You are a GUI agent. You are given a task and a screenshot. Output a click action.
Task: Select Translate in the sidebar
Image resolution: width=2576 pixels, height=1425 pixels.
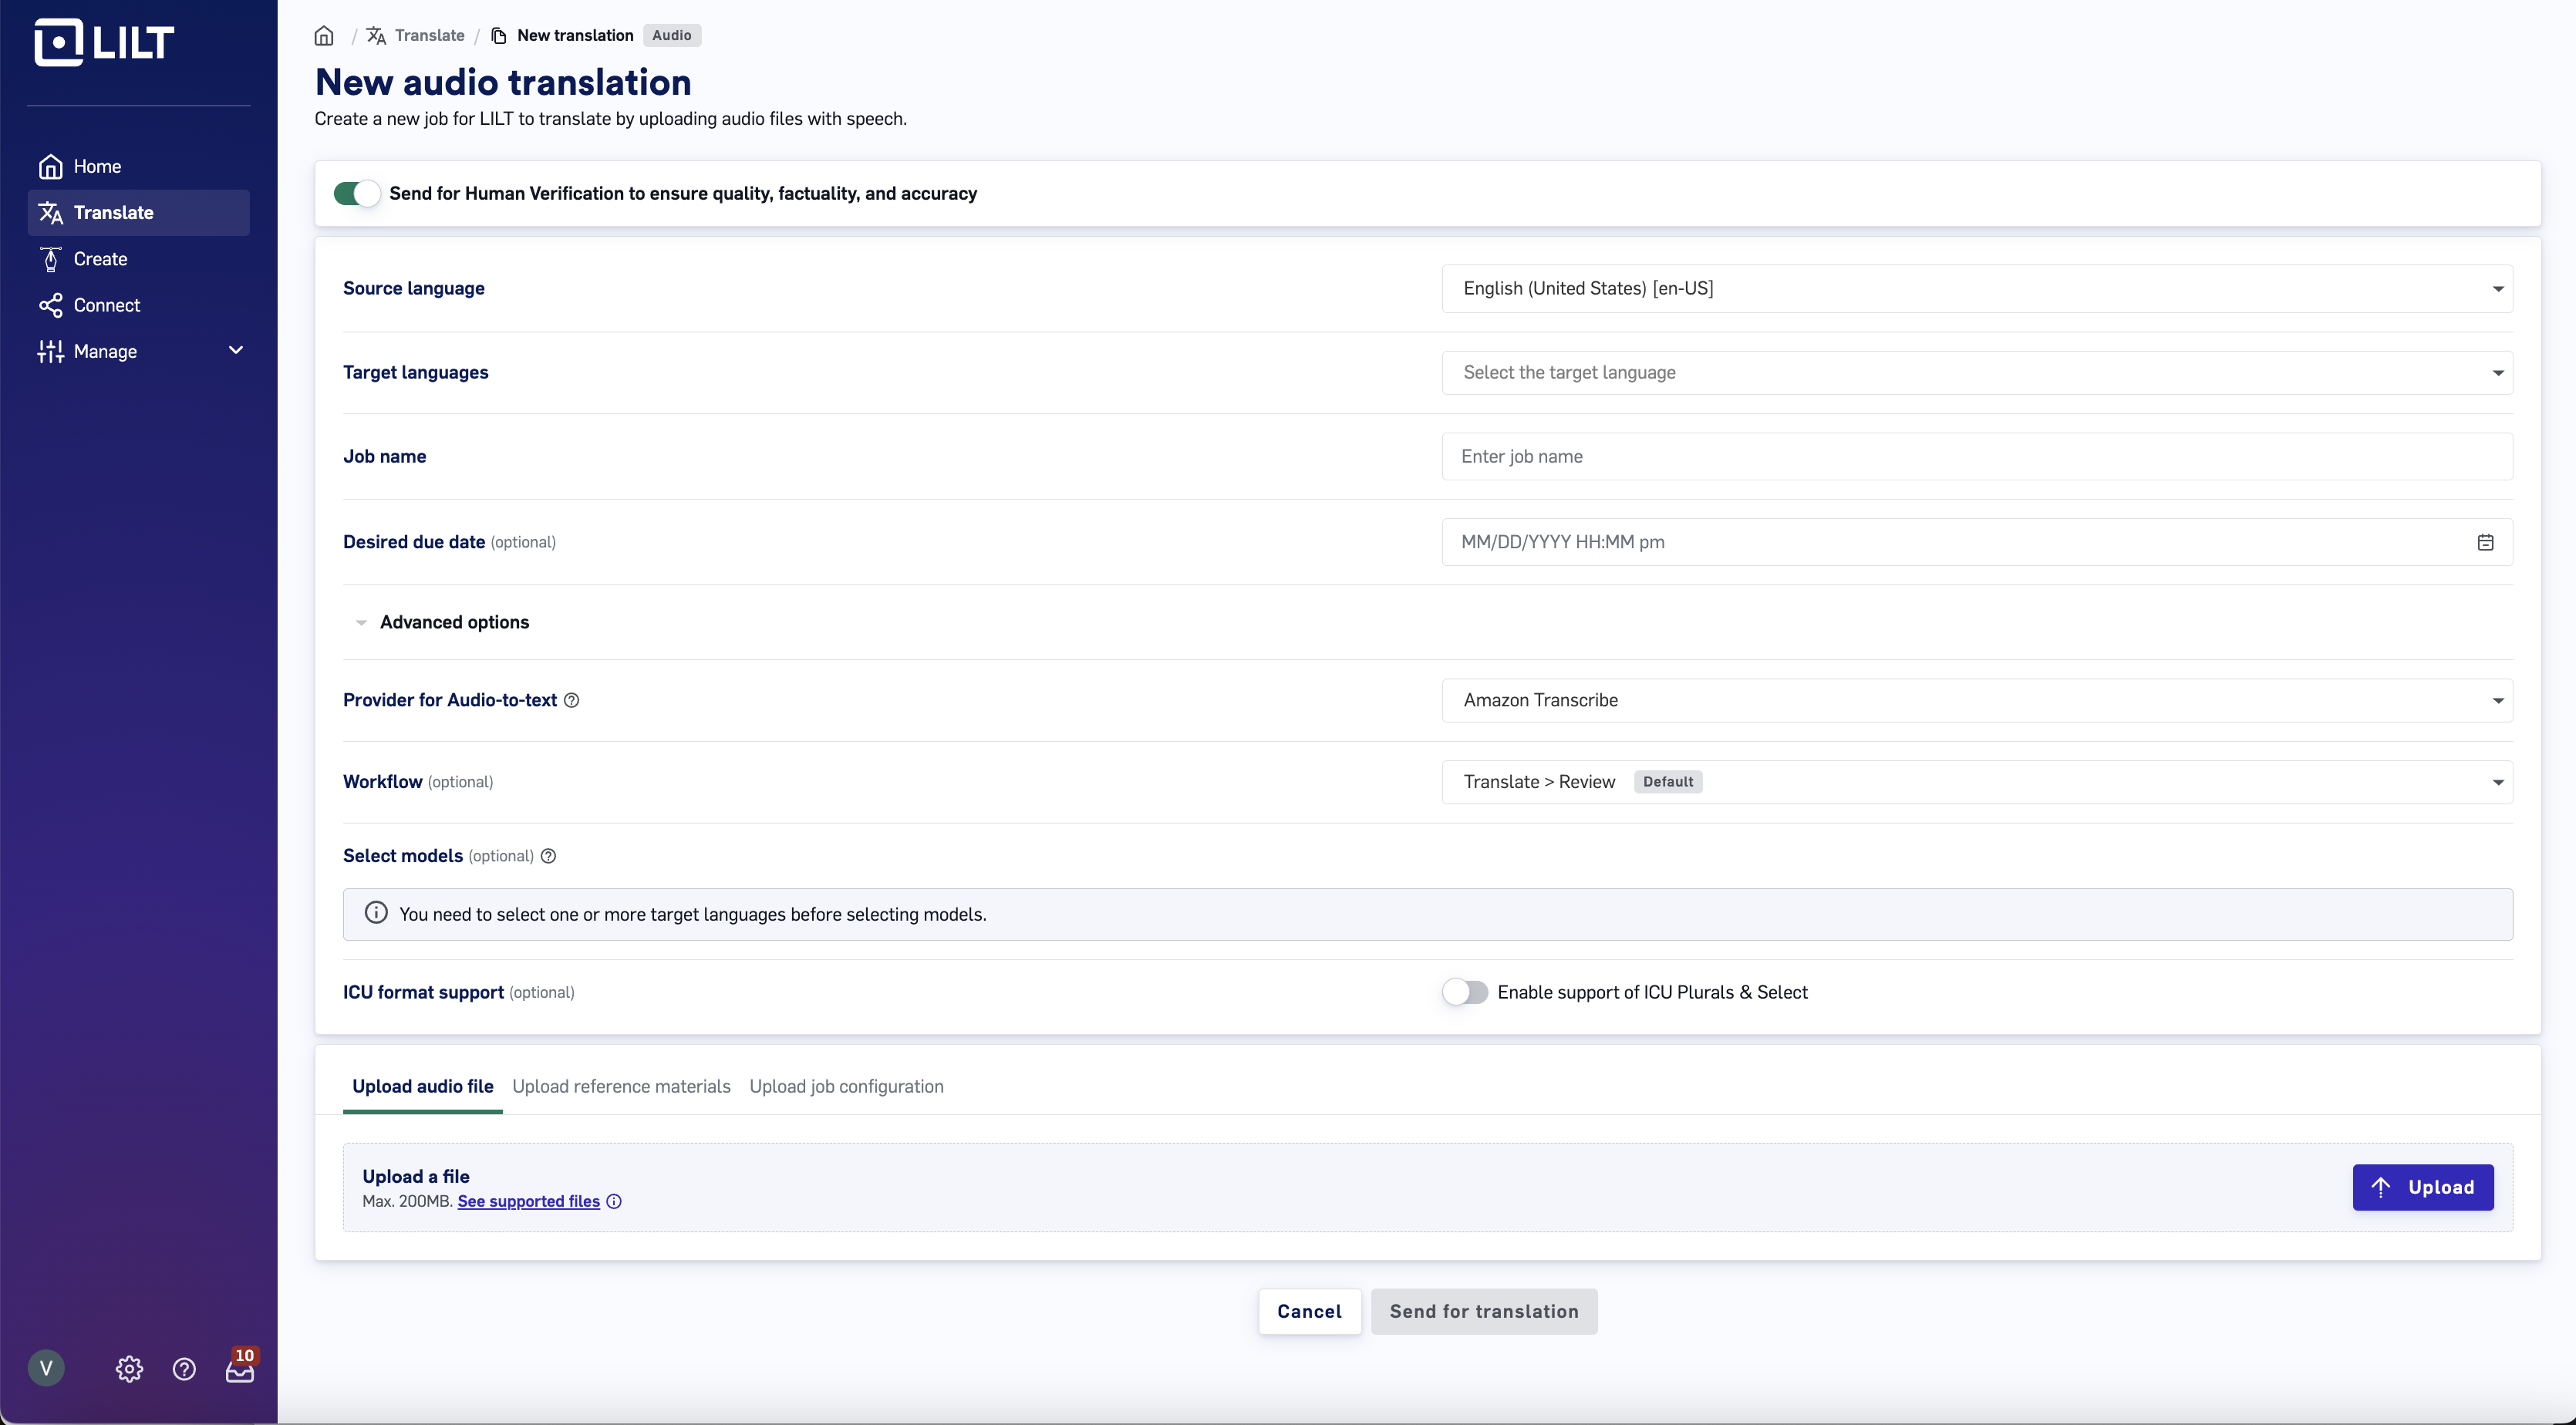click(x=138, y=212)
